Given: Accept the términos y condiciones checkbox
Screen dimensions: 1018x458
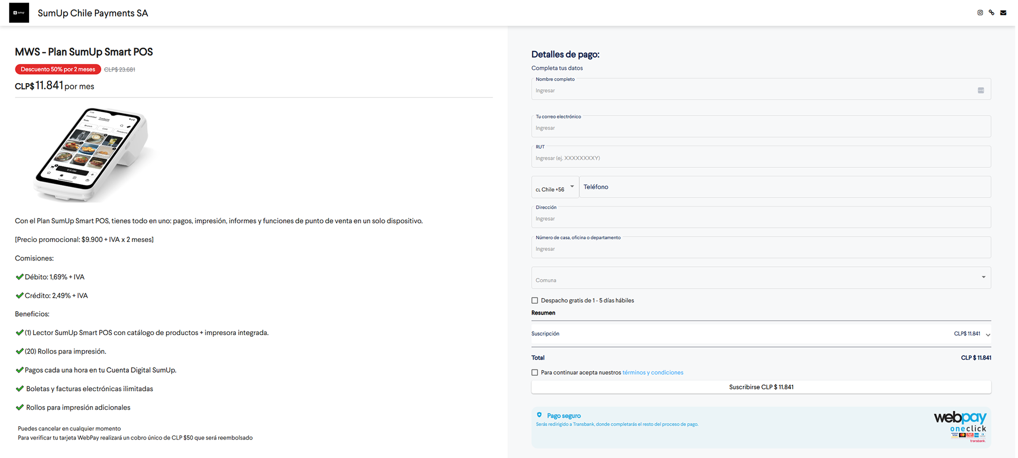Looking at the screenshot, I should pyautogui.click(x=534, y=372).
